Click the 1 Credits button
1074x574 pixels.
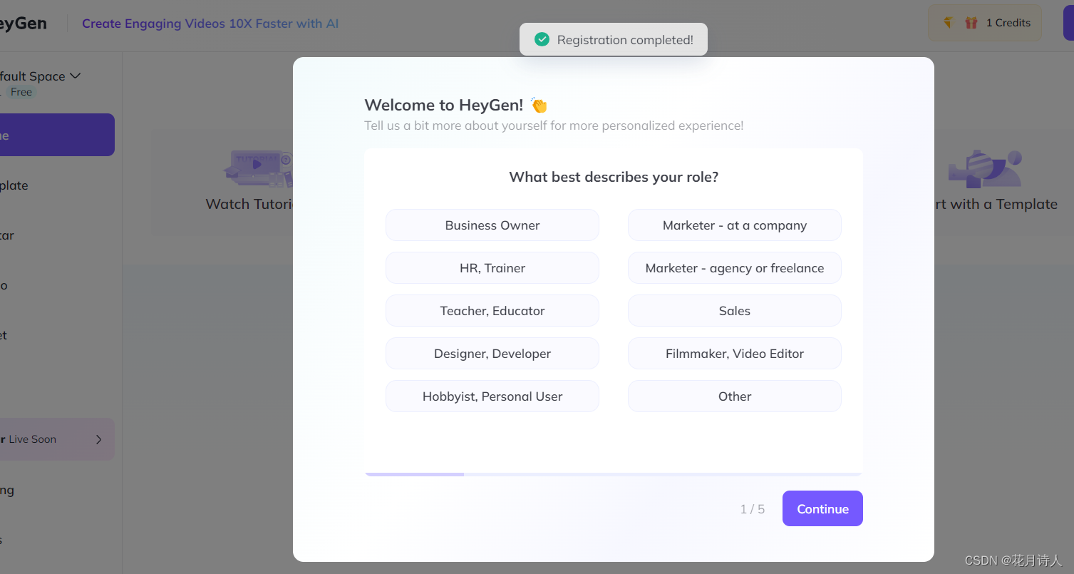coord(985,23)
